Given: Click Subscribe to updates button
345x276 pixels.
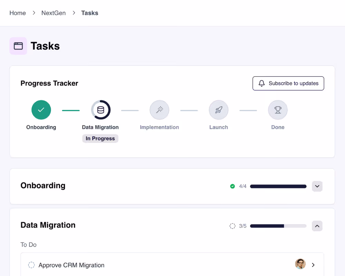Looking at the screenshot, I should pyautogui.click(x=288, y=83).
